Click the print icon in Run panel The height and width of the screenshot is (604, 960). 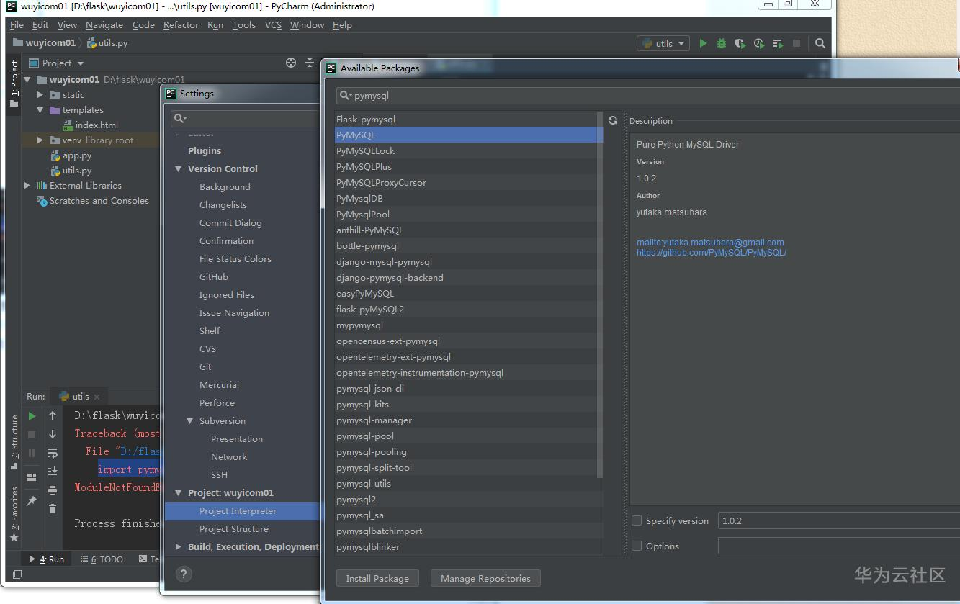click(x=53, y=490)
